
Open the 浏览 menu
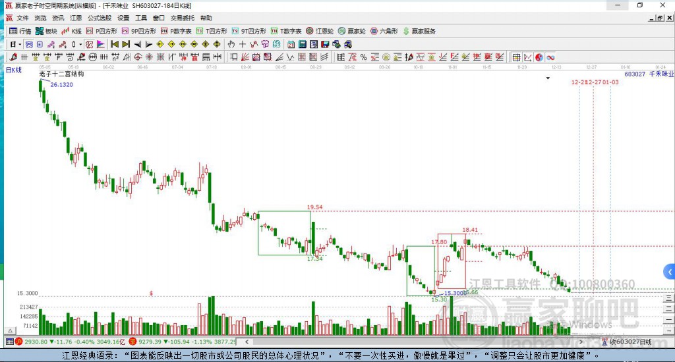coord(40,18)
